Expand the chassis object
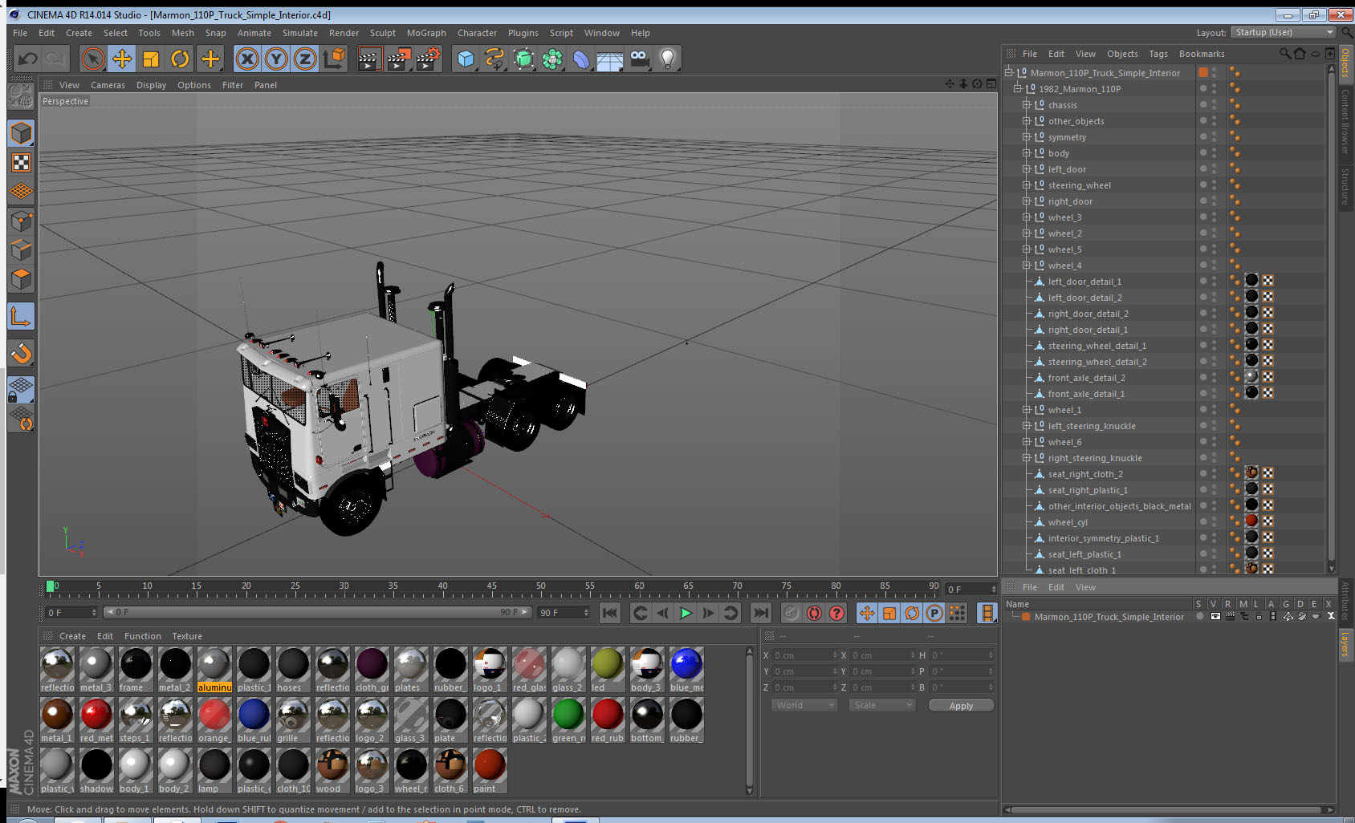 click(1026, 105)
